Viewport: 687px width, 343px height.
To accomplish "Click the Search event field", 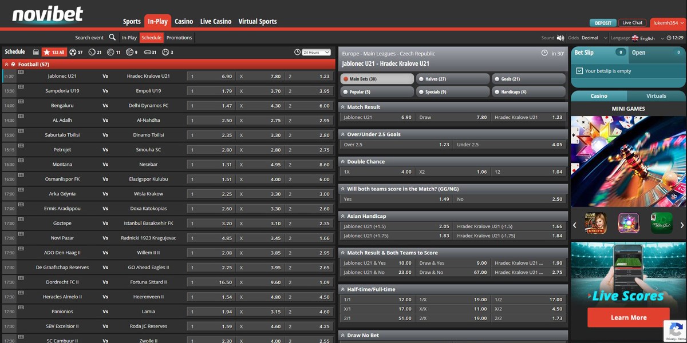I will [x=89, y=38].
